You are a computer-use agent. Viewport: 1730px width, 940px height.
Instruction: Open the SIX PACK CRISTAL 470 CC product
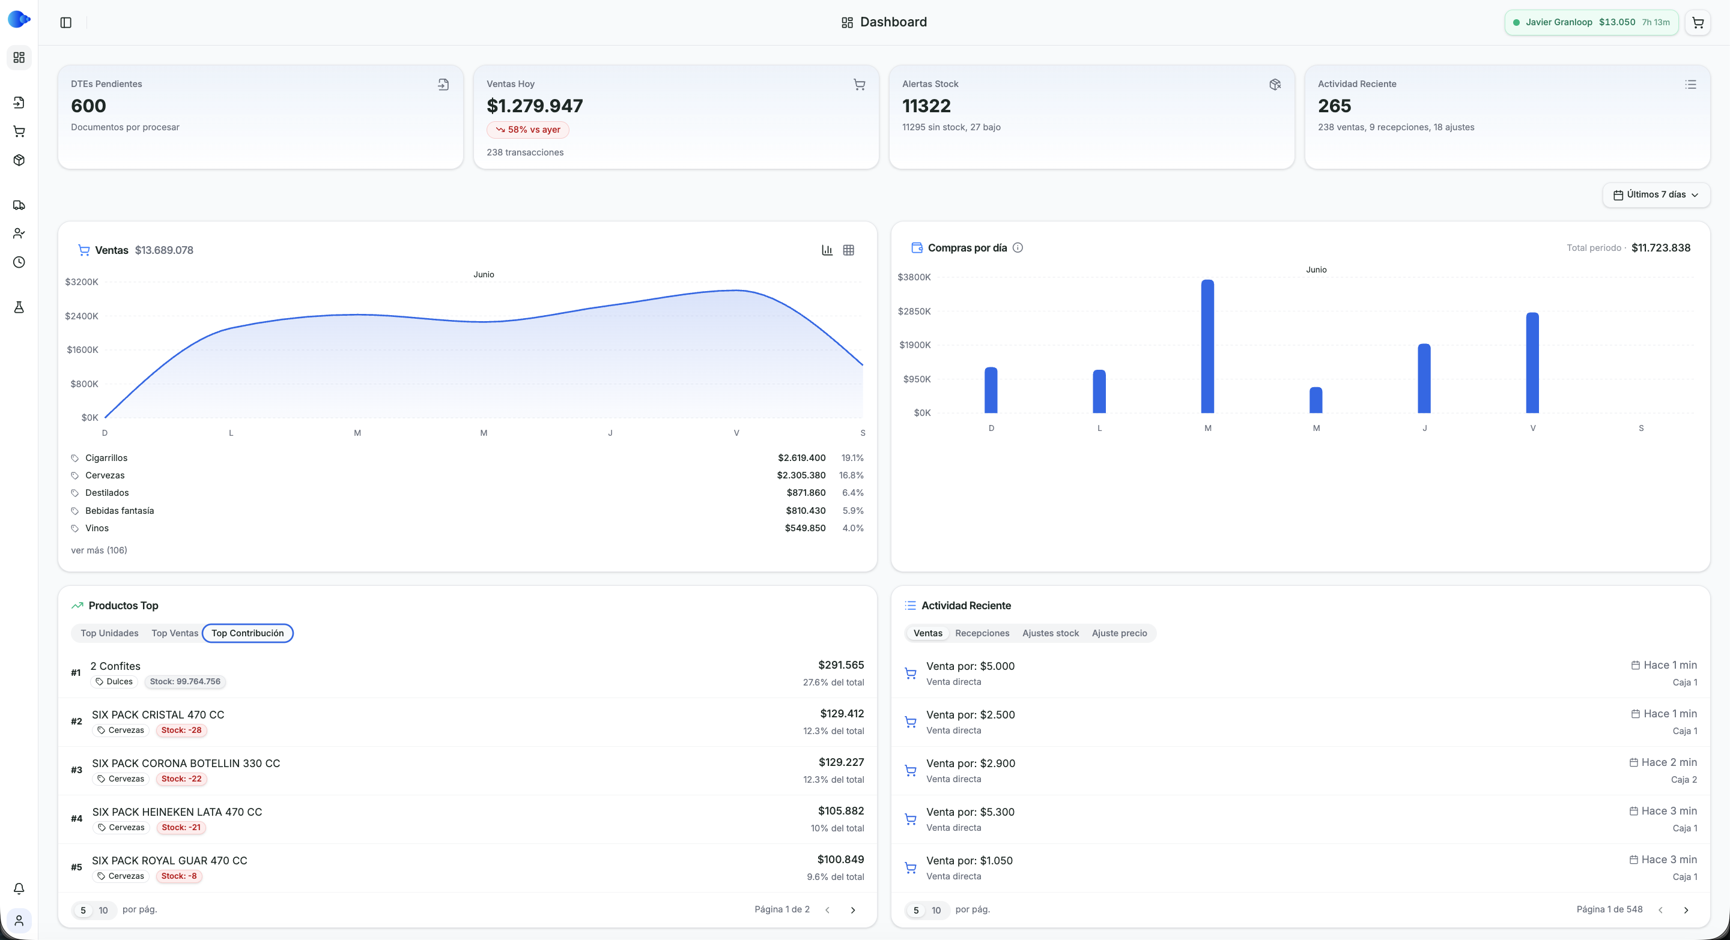pyautogui.click(x=467, y=722)
